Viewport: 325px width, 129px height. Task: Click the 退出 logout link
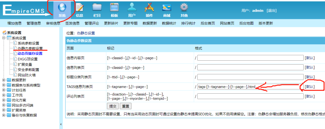tap(271, 11)
